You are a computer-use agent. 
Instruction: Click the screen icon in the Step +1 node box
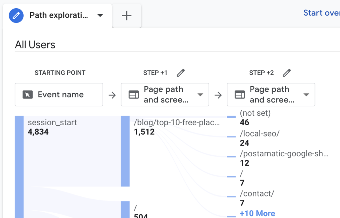click(134, 94)
